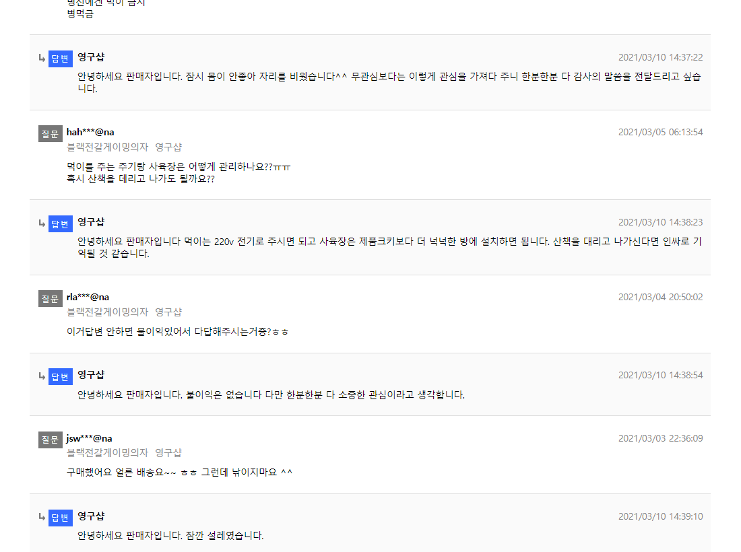
Task: Click the timestamp 2021/03/05 06:13:54
Action: 660,132
